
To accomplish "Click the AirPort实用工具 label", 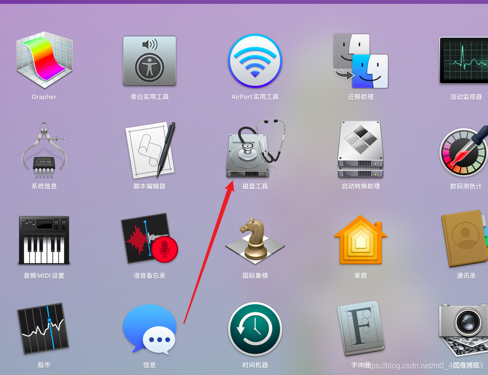I will pos(255,97).
